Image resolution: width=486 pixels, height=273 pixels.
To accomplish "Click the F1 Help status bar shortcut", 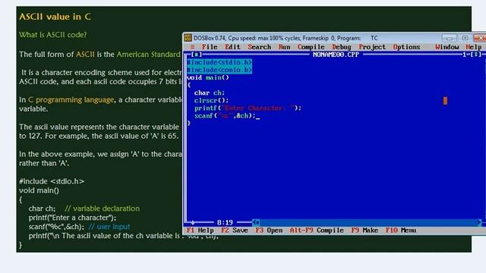I will click(x=200, y=231).
